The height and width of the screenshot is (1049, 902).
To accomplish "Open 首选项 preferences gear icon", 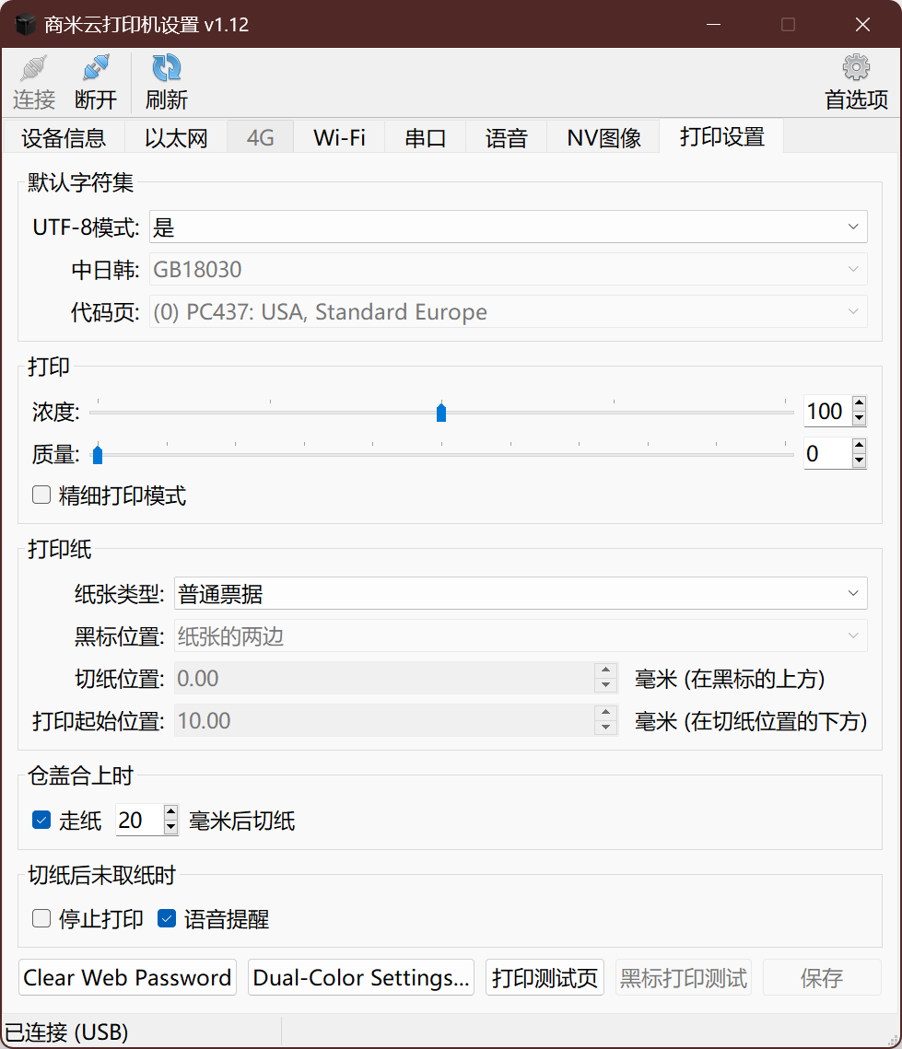I will pyautogui.click(x=856, y=69).
